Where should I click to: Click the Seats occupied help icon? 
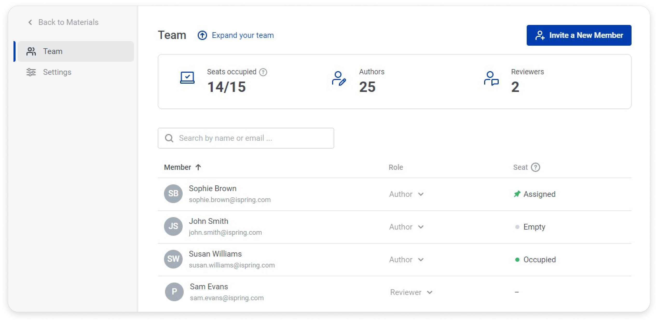click(263, 72)
